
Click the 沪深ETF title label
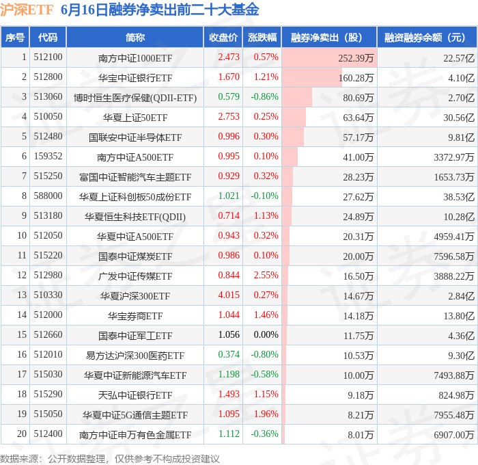(27, 10)
